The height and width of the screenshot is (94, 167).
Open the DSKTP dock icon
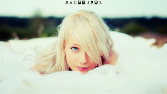[67, 2]
